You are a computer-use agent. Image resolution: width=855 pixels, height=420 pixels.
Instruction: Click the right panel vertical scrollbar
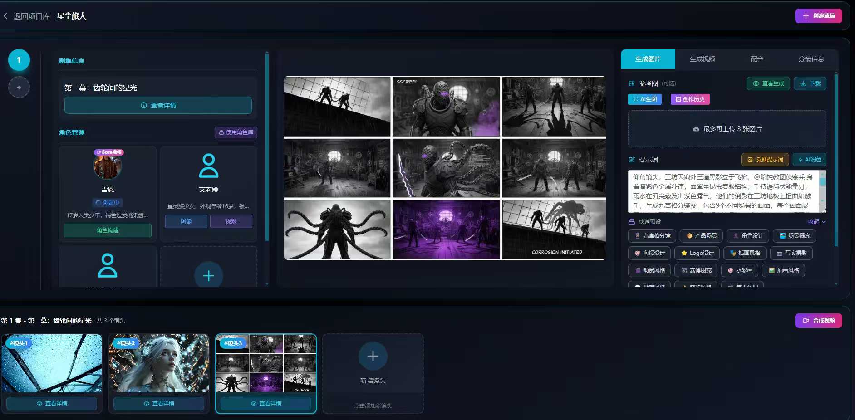[x=836, y=160]
